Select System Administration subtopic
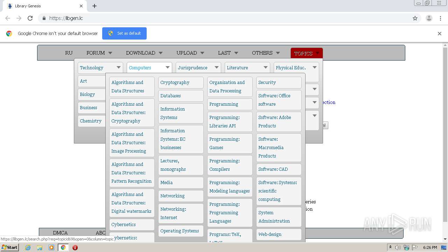This screenshot has width=448, height=252. point(279,217)
